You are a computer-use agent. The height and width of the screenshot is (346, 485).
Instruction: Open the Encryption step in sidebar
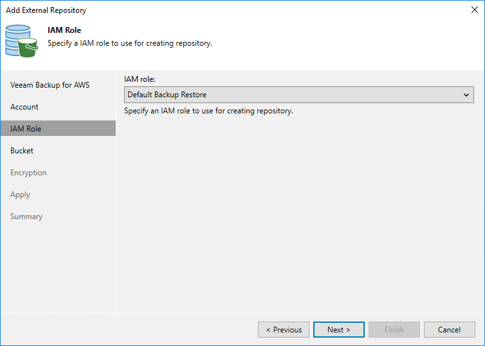(28, 173)
